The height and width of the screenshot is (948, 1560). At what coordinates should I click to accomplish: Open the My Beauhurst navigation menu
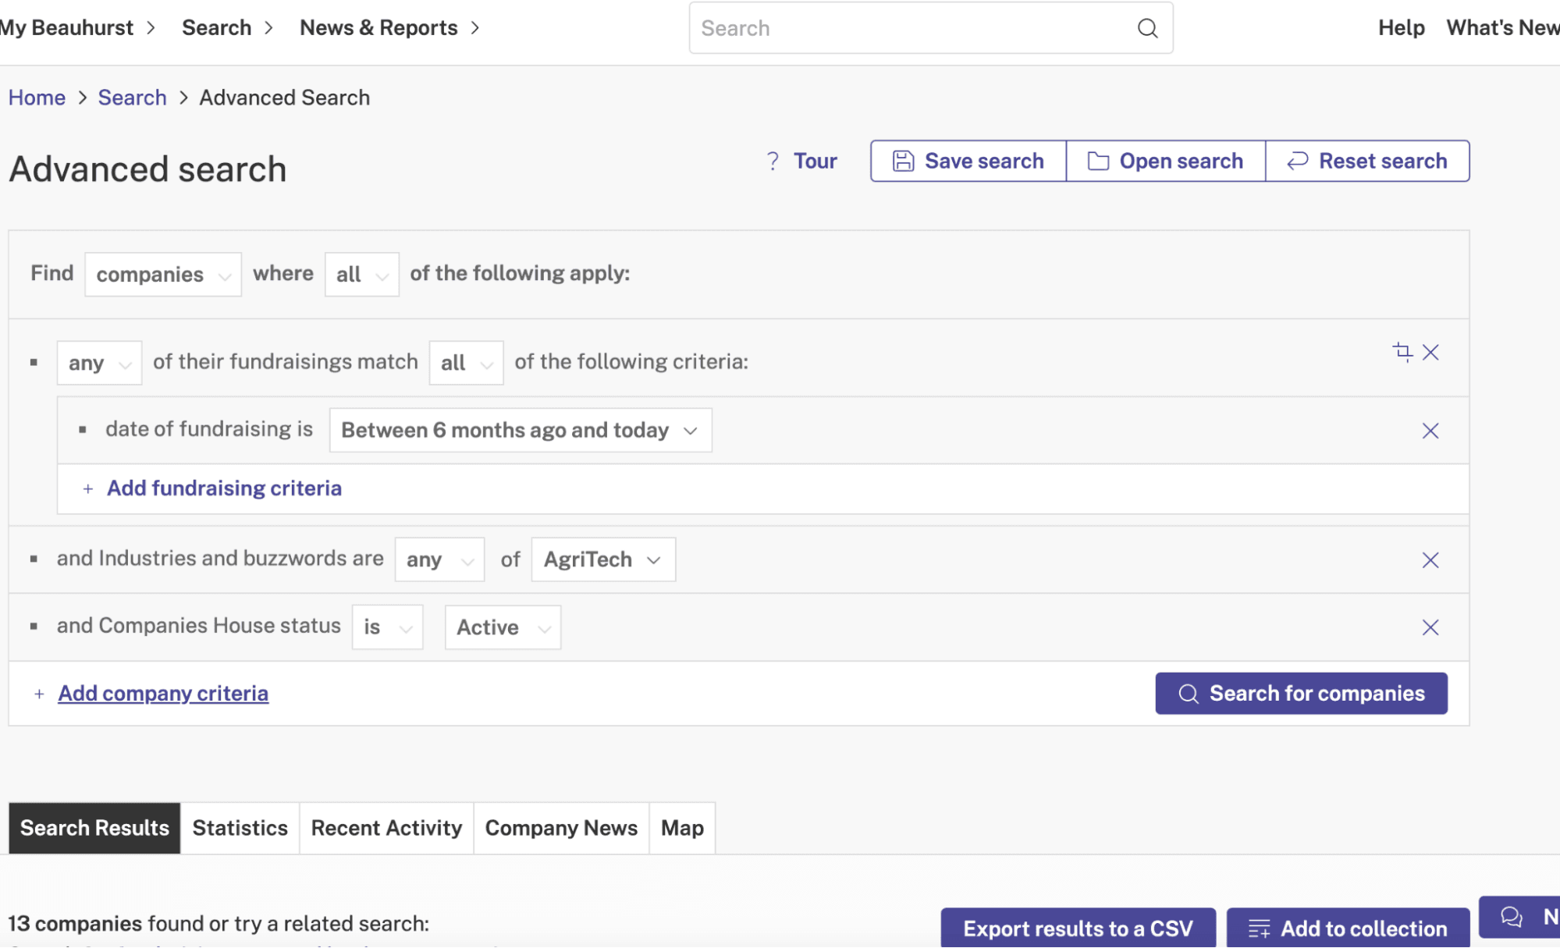tap(78, 28)
